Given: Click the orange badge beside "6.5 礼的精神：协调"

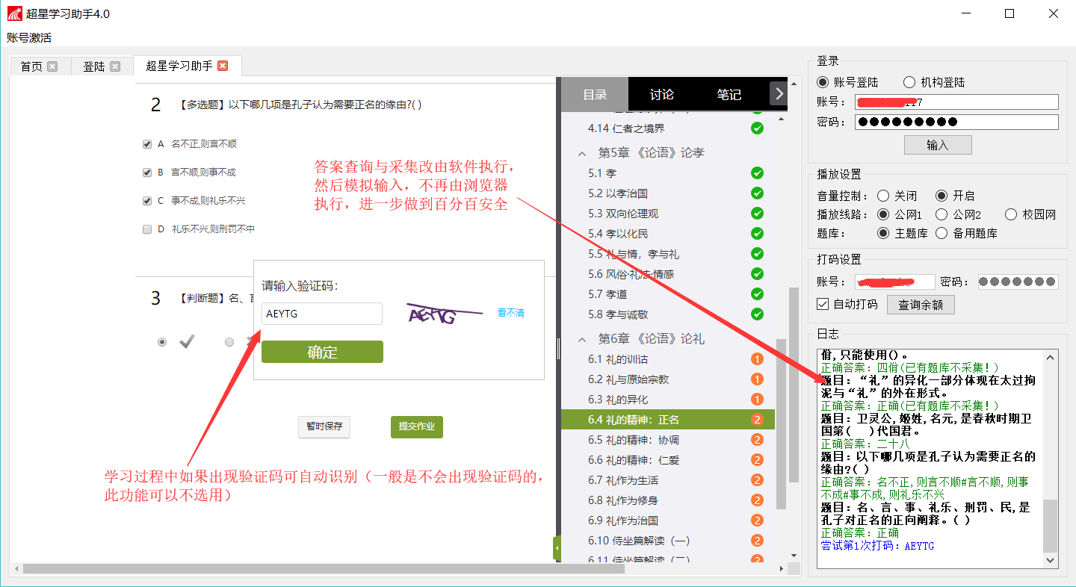Looking at the screenshot, I should click(x=757, y=439).
